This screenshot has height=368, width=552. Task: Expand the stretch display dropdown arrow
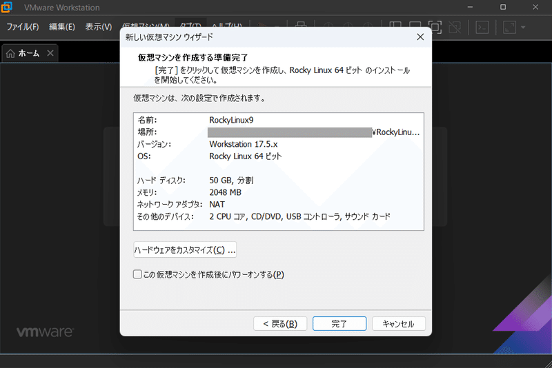[x=523, y=27]
